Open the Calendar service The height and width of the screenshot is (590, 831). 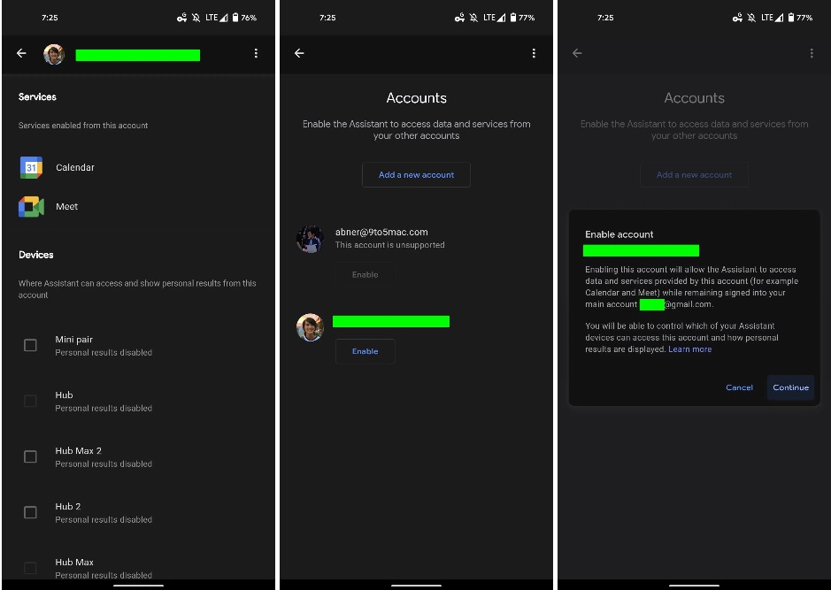click(75, 167)
